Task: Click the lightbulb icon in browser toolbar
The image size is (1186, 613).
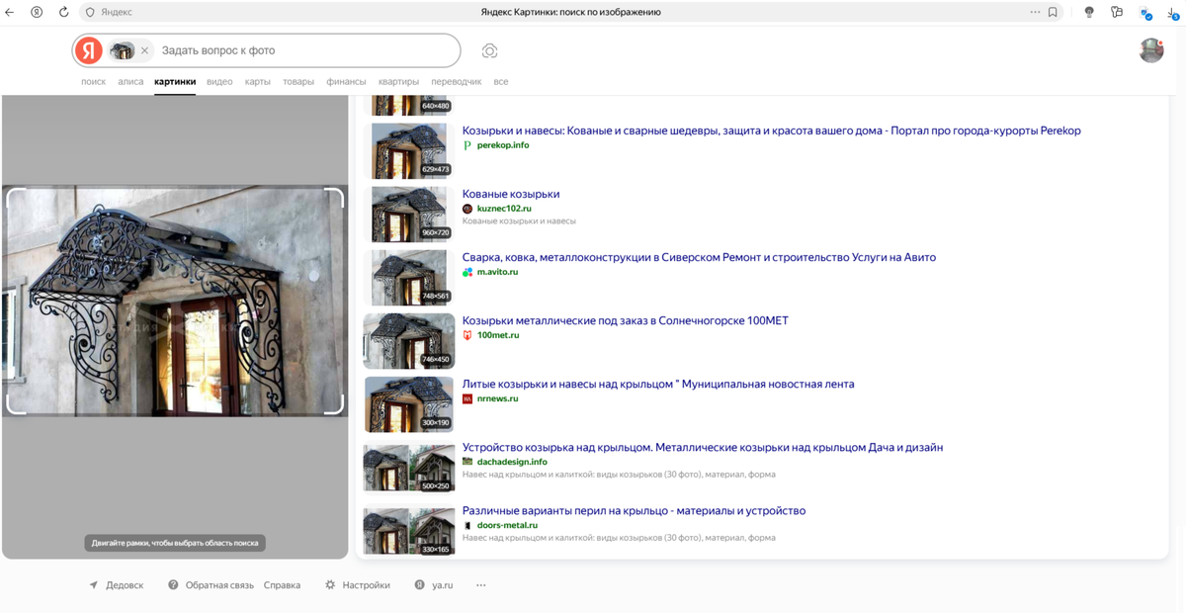Action: (x=1089, y=13)
